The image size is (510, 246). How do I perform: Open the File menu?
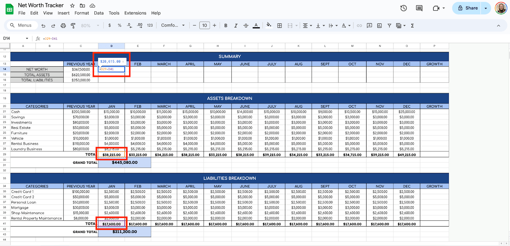coord(22,13)
